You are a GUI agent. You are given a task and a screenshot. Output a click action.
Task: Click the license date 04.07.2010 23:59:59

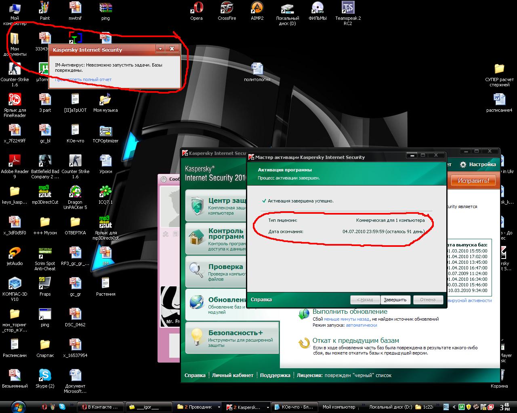coord(364,232)
